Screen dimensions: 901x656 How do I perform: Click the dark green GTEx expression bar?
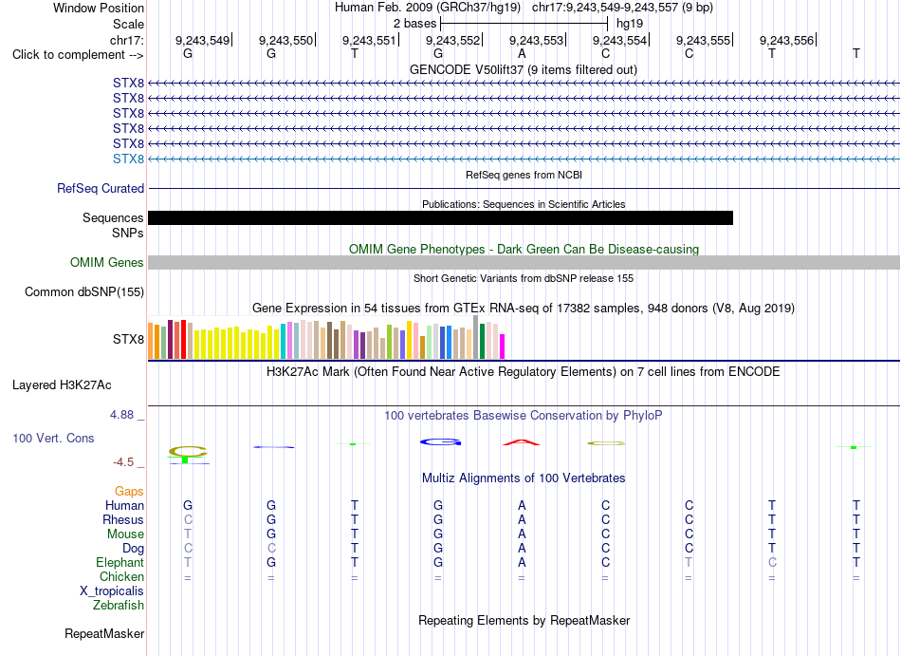click(x=482, y=342)
